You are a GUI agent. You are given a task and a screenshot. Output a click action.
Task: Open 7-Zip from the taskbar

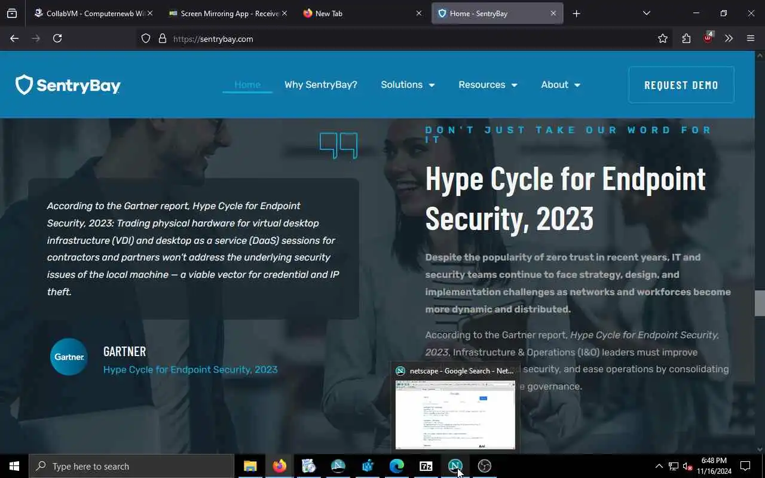(426, 466)
